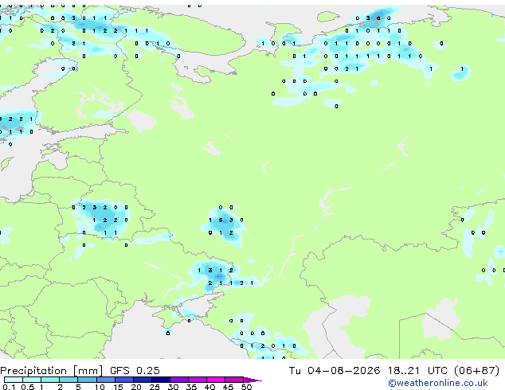Click the legend label '0.5'

[x=27, y=387]
